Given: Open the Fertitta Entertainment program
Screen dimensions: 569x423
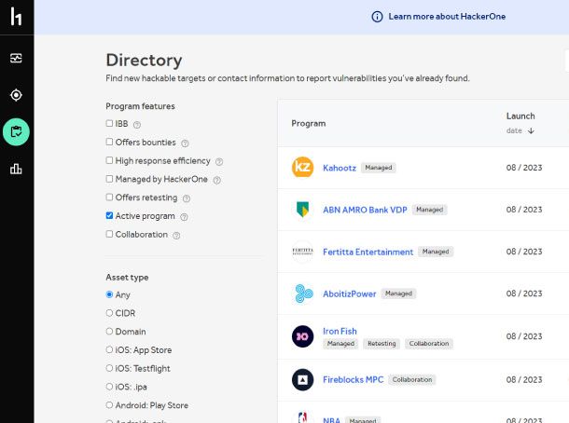Looking at the screenshot, I should click(368, 252).
